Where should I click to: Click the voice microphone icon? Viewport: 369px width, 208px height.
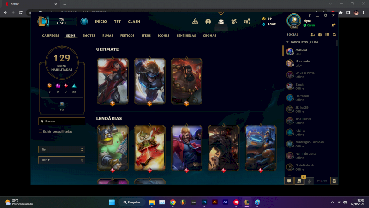coord(309,181)
